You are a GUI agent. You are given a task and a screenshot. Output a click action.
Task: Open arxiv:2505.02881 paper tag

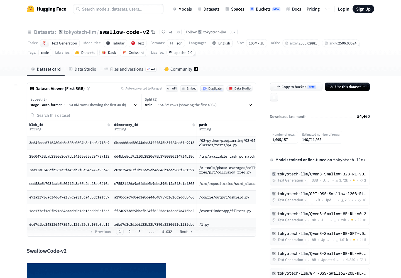[x=301, y=43]
